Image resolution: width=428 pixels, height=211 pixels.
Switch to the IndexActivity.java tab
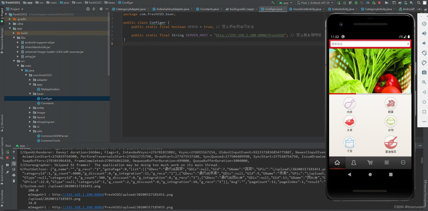[341, 9]
